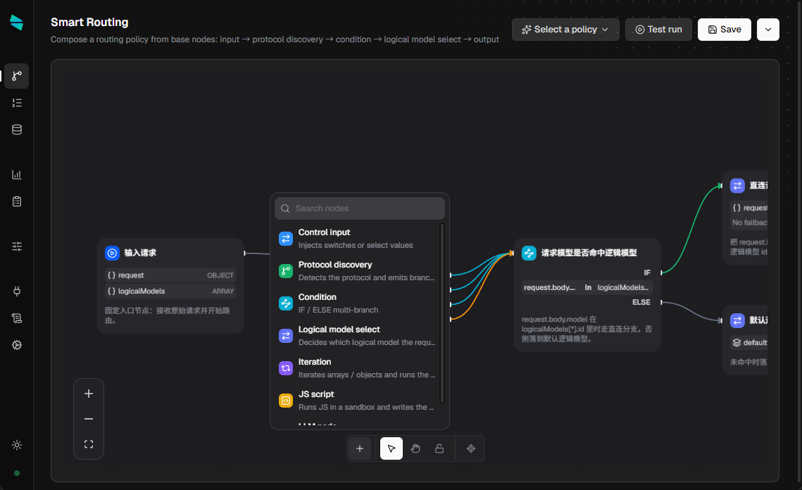Click the No fallback text in 直连 node
Screen dimensions: 802x490
(750, 222)
